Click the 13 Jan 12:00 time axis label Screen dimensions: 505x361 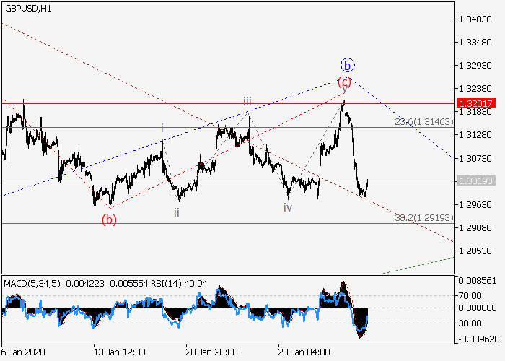pyautogui.click(x=120, y=352)
